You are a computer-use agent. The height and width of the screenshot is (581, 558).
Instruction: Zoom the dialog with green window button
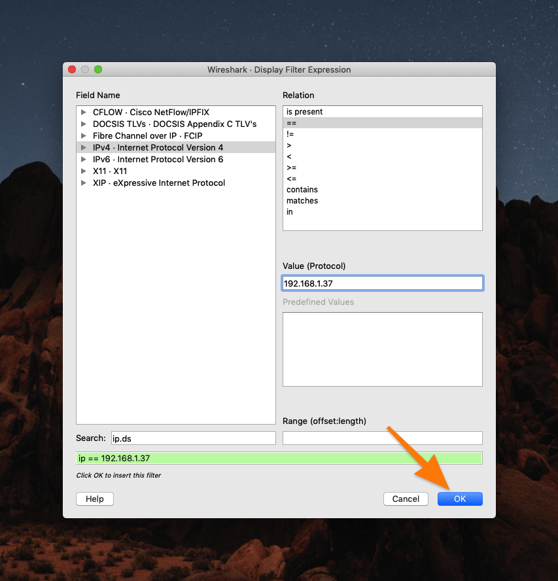click(98, 69)
